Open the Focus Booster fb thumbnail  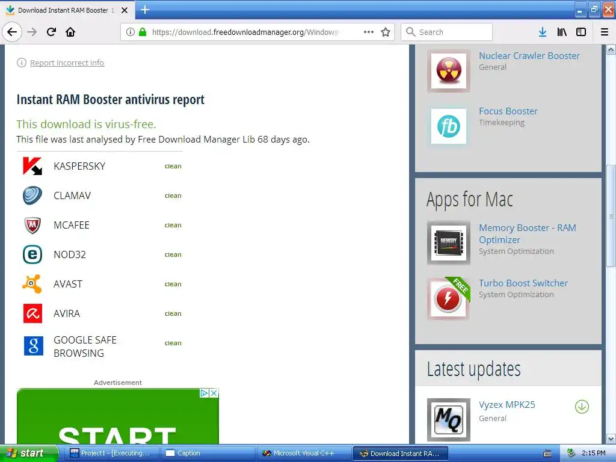click(x=449, y=126)
